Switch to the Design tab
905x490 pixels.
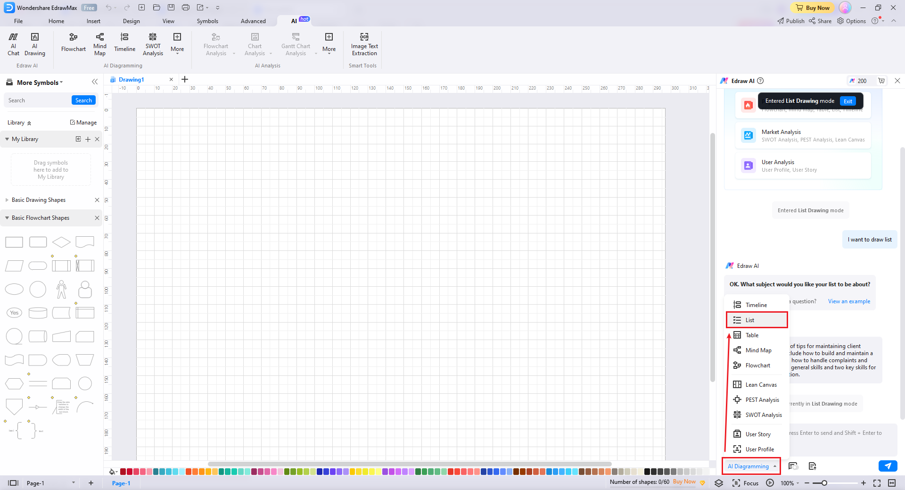point(131,21)
